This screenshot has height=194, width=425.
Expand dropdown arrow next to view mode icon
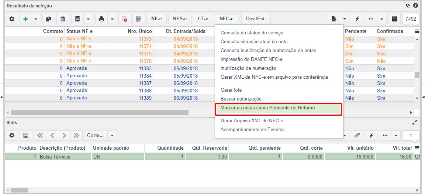[88, 19]
